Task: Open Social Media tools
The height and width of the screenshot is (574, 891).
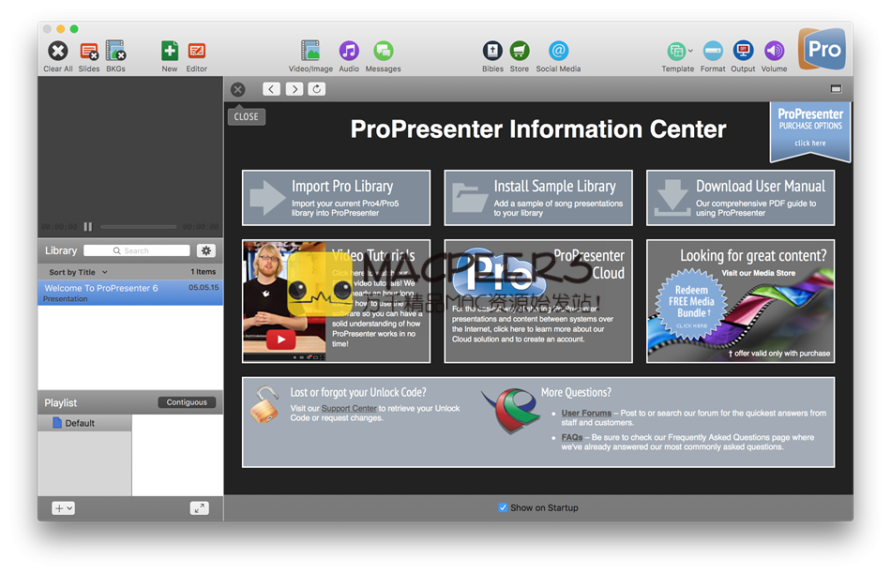Action: (x=559, y=51)
